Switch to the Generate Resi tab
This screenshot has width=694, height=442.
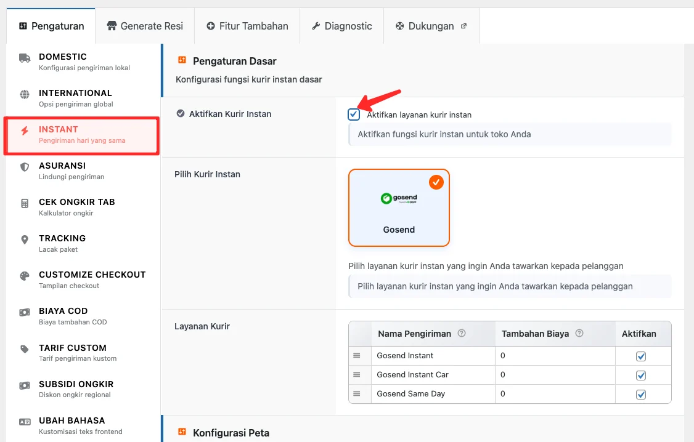(x=144, y=26)
